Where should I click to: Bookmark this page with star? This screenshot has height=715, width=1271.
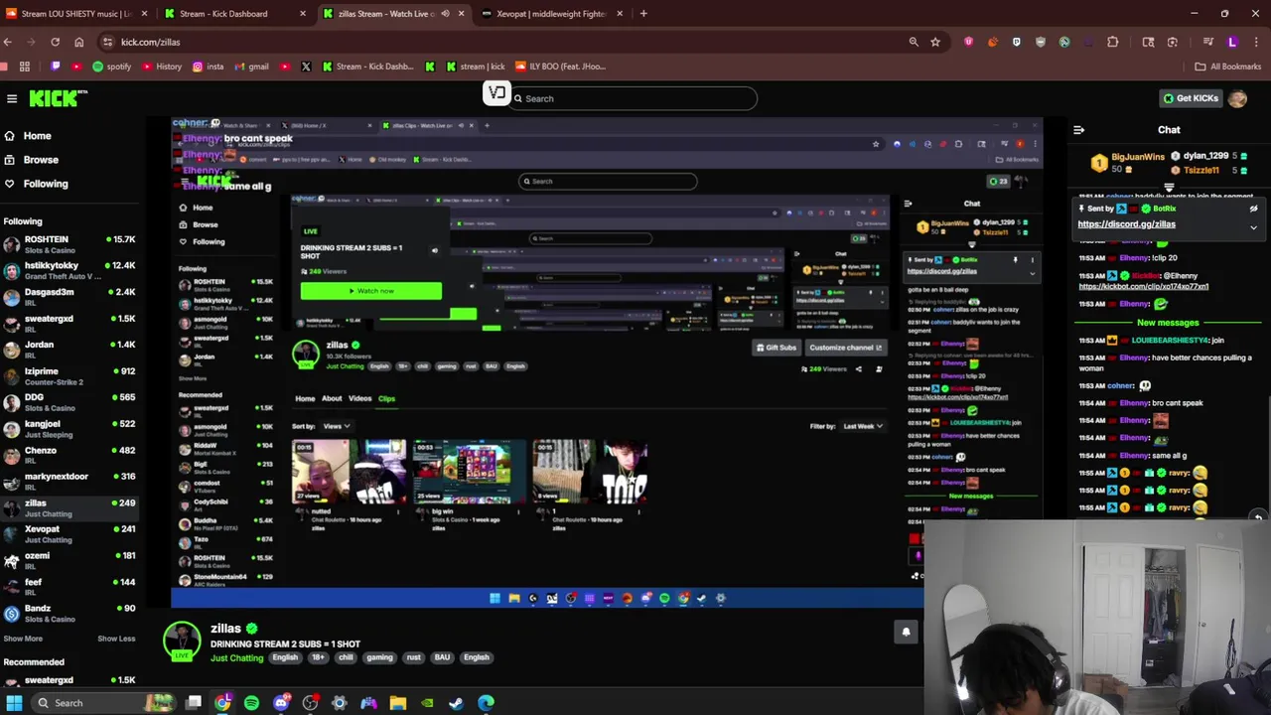pos(935,42)
